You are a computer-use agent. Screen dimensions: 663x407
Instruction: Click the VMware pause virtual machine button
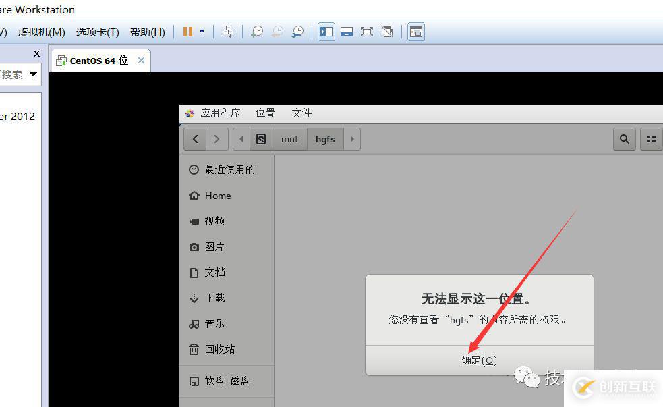point(188,32)
